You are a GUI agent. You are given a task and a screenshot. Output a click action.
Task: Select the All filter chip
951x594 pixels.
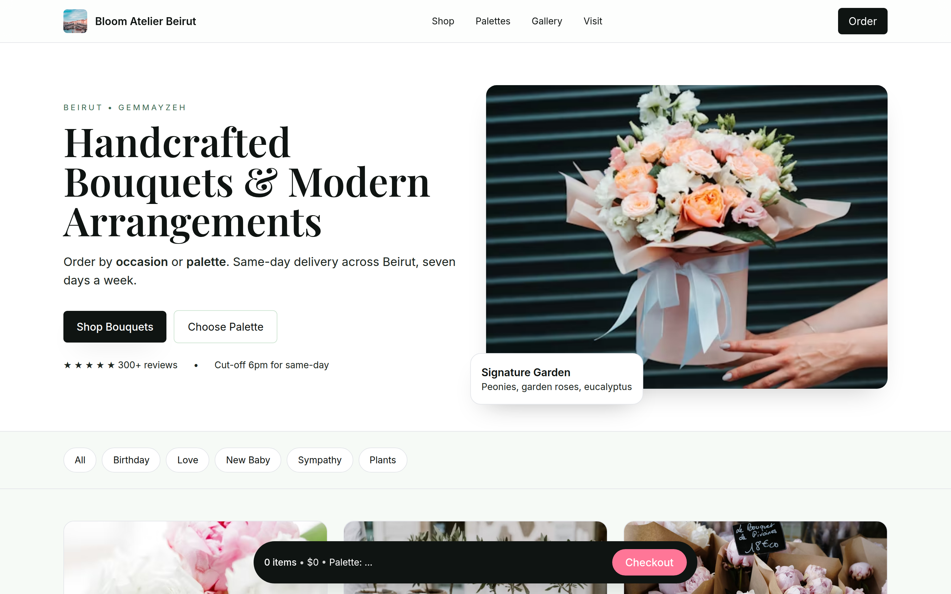coord(80,460)
